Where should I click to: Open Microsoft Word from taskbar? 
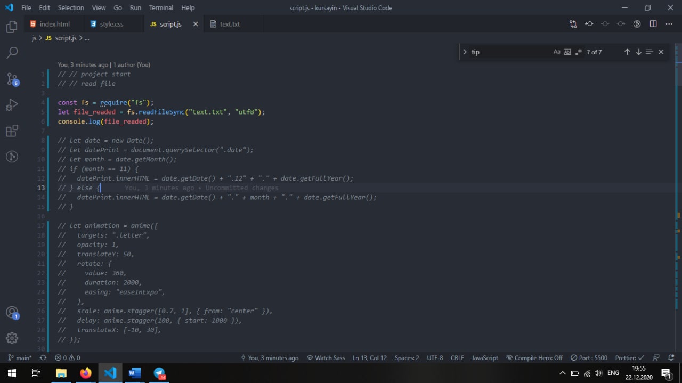pos(135,373)
